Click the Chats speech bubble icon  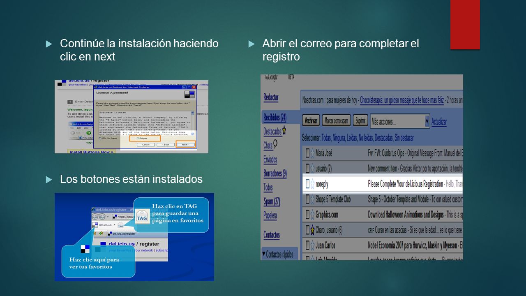pyautogui.click(x=275, y=144)
